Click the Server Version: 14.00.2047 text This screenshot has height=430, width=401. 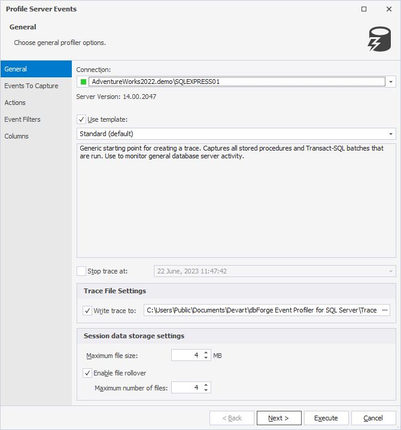click(116, 97)
